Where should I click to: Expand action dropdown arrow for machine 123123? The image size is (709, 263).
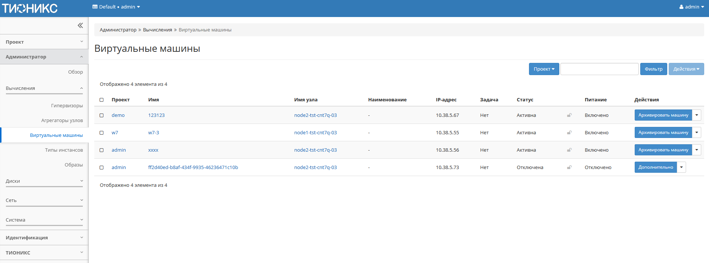pos(696,115)
